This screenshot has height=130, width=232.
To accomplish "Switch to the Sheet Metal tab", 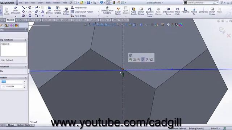I will click(34, 20).
